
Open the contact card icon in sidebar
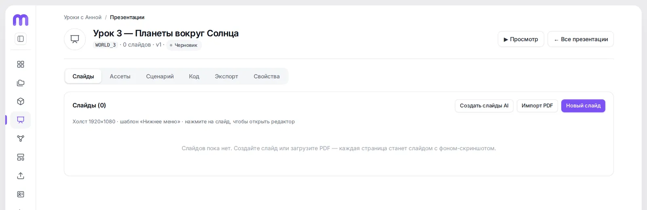tap(21, 194)
